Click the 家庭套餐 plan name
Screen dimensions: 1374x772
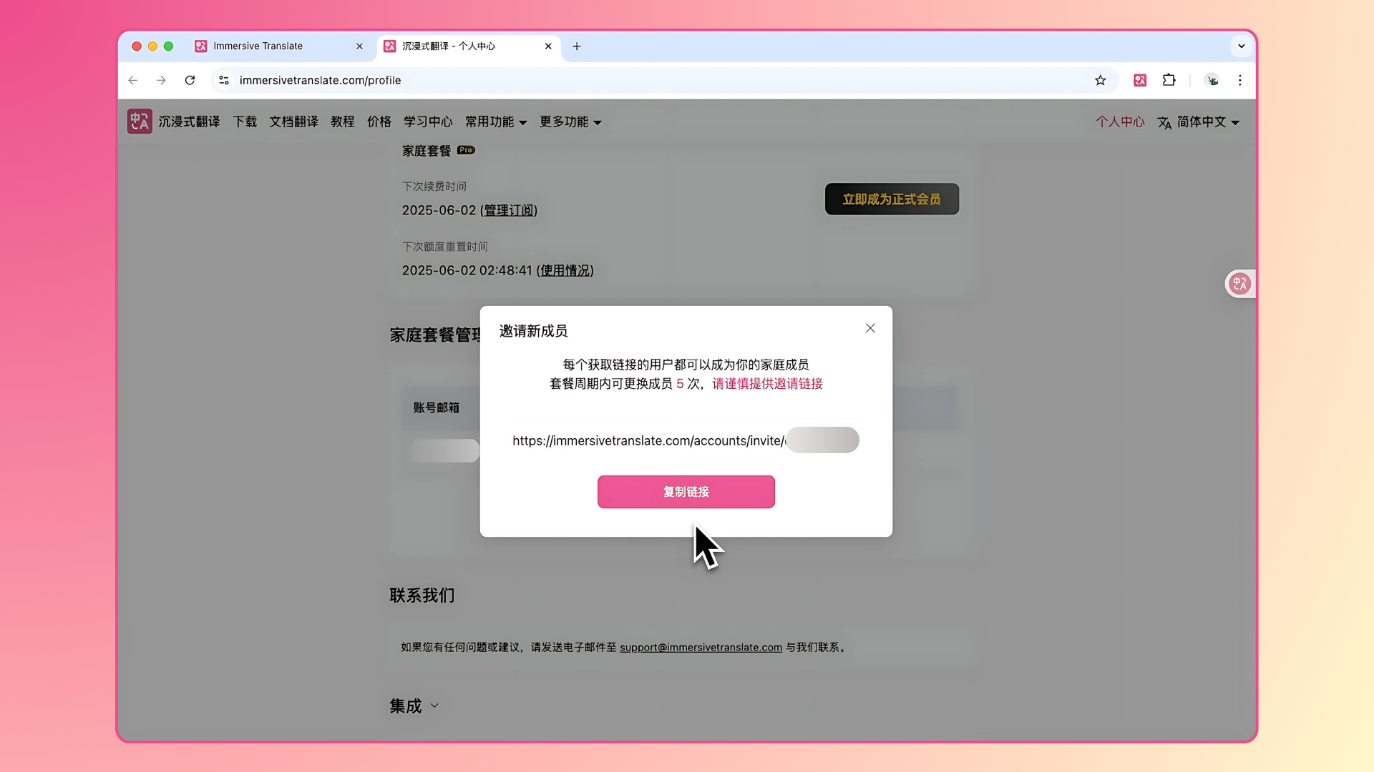click(427, 151)
